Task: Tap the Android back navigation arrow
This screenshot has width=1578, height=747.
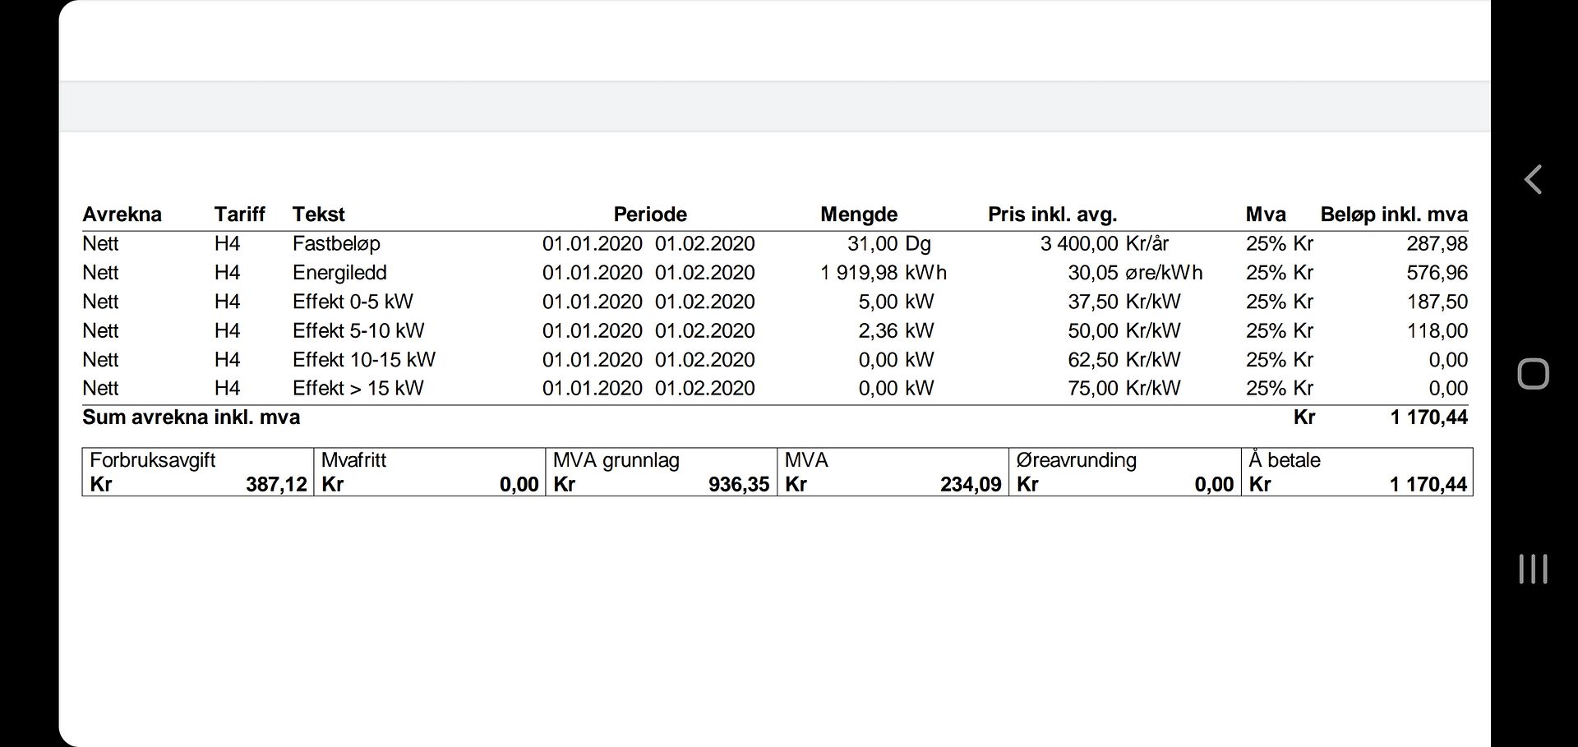Action: click(x=1533, y=179)
